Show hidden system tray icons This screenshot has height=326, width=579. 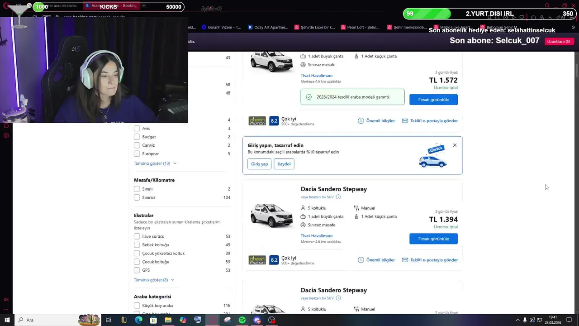[518, 320]
